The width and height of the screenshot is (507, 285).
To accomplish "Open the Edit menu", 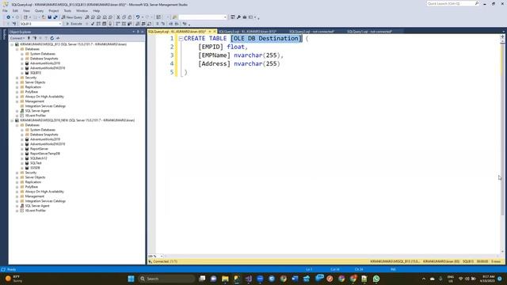I will point(15,10).
